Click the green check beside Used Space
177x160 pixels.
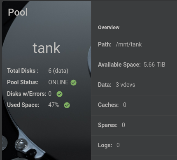67,105
